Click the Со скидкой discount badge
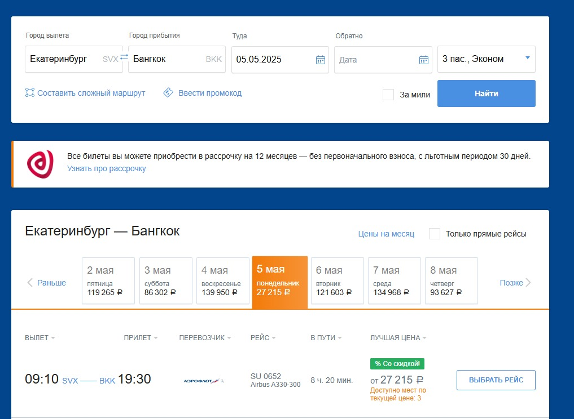 coord(397,364)
